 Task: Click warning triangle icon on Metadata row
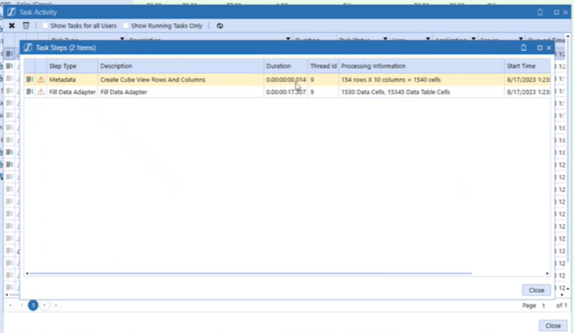tap(41, 80)
